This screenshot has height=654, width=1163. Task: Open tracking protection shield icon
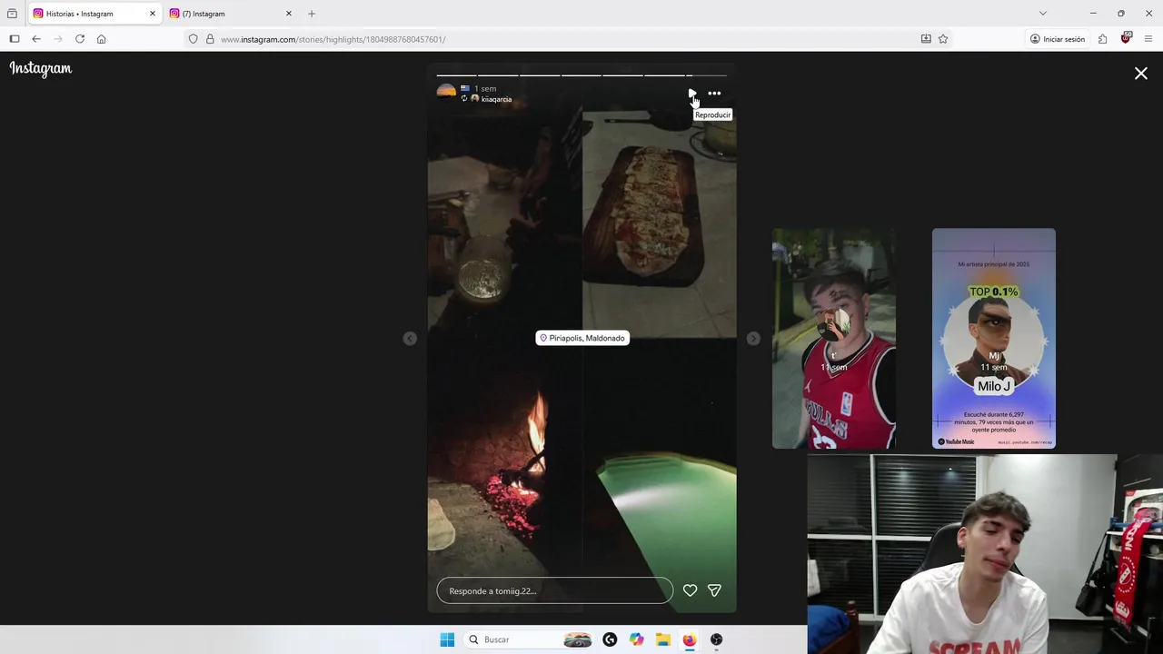click(193, 39)
